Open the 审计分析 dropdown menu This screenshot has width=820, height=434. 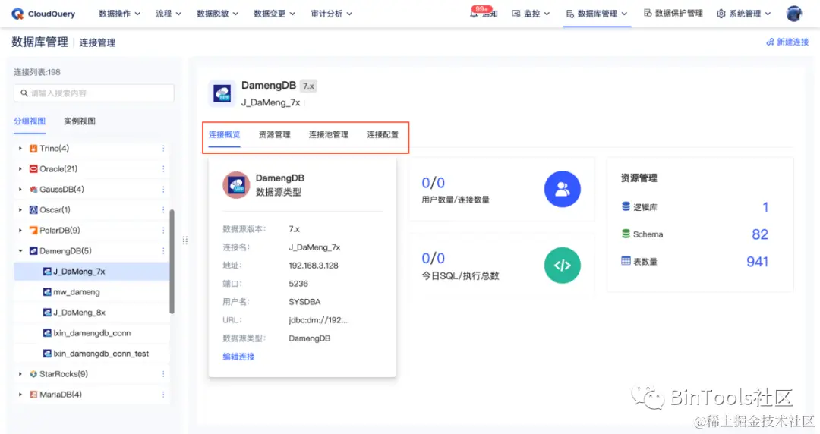pyautogui.click(x=332, y=14)
